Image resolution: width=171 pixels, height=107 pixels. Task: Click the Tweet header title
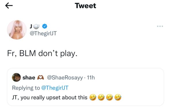tap(85, 6)
